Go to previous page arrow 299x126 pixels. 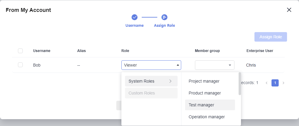(x=267, y=83)
